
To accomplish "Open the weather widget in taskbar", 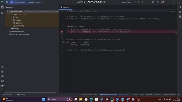I will coord(8,99).
